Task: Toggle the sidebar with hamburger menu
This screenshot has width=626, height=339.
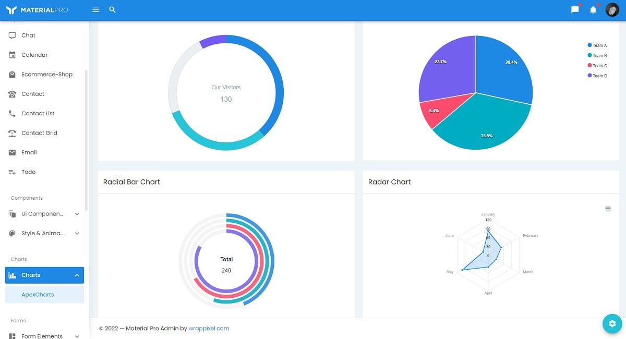Action: (95, 9)
